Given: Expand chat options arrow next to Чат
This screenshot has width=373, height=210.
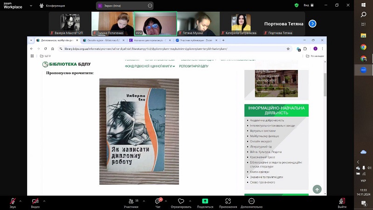Looking at the screenshot, I should click(x=166, y=201).
